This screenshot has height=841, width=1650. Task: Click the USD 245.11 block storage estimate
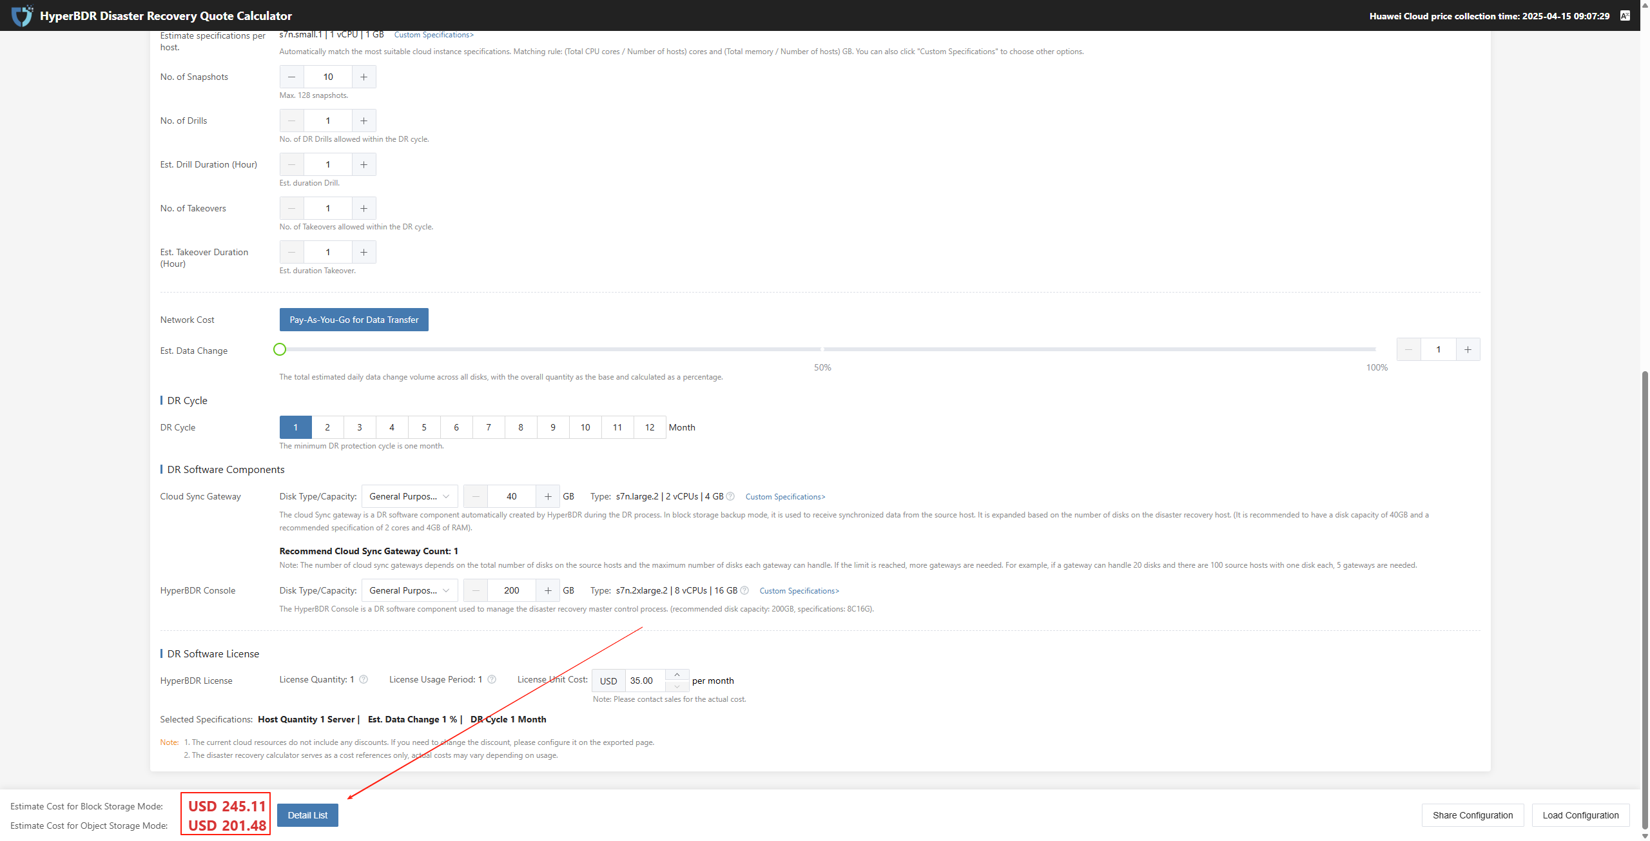pos(227,806)
